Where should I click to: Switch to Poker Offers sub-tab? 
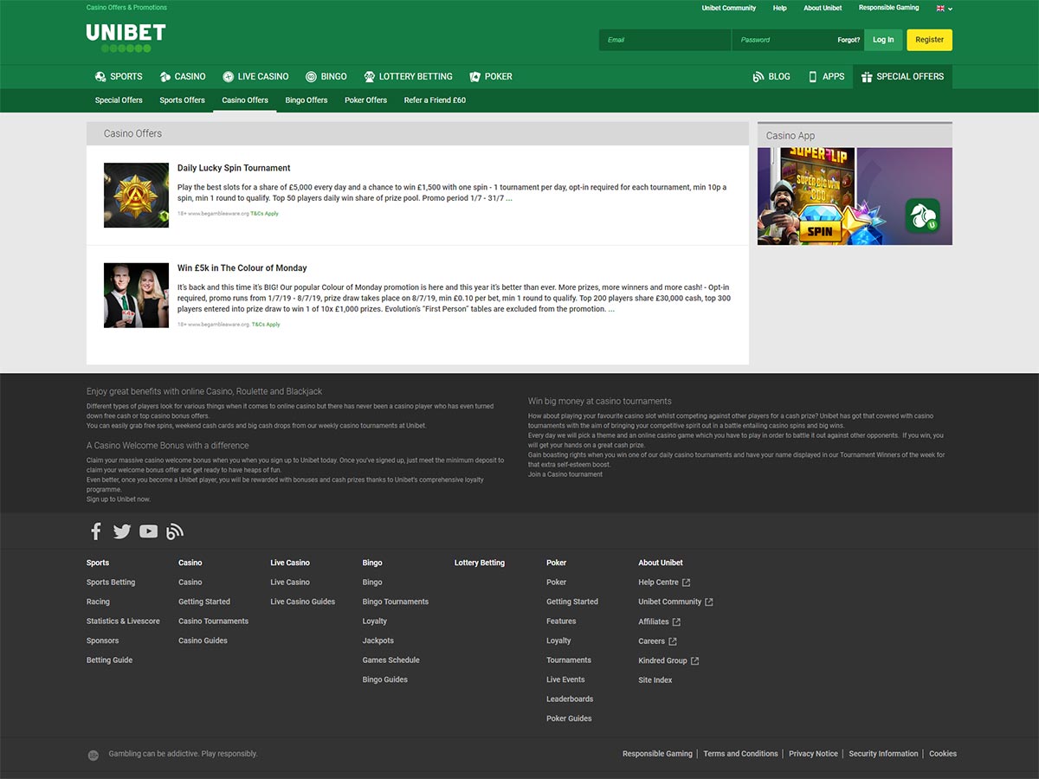[x=365, y=100]
